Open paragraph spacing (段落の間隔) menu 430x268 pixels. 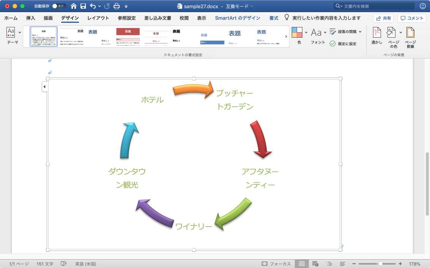point(345,32)
